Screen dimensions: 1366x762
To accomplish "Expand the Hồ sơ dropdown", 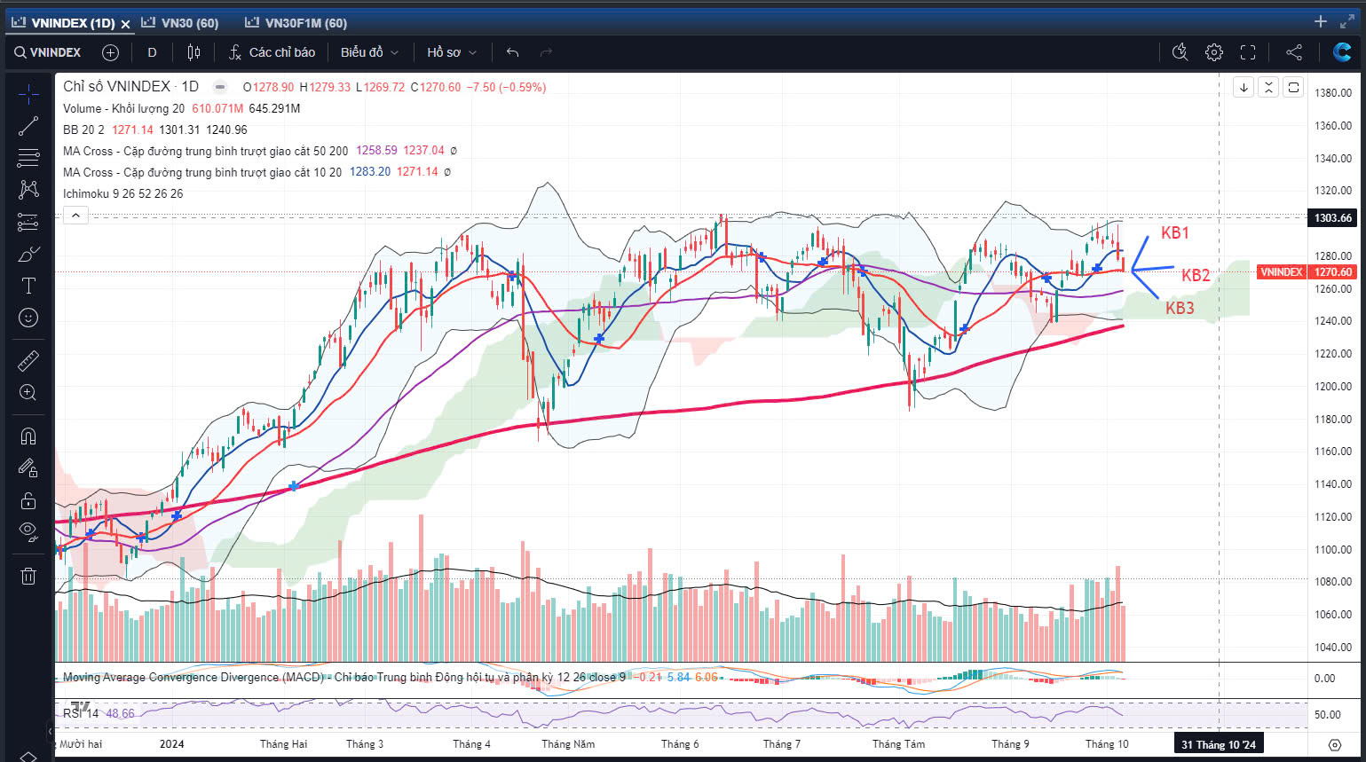I will (452, 52).
